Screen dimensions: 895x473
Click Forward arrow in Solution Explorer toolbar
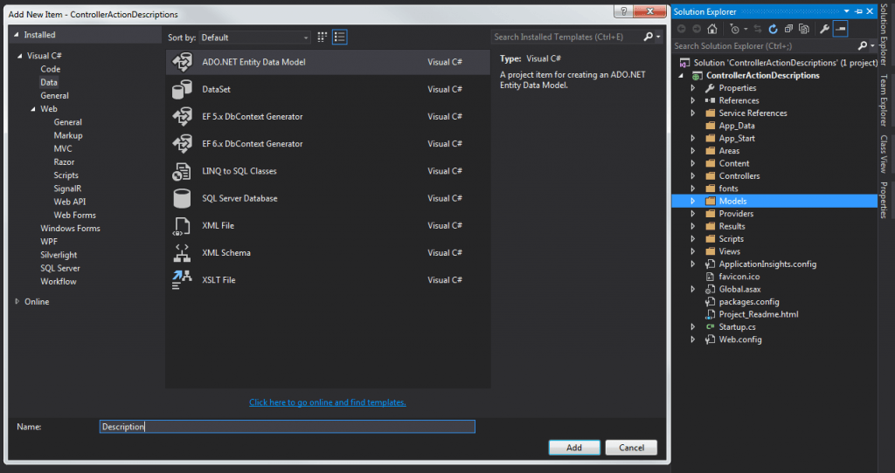(697, 29)
